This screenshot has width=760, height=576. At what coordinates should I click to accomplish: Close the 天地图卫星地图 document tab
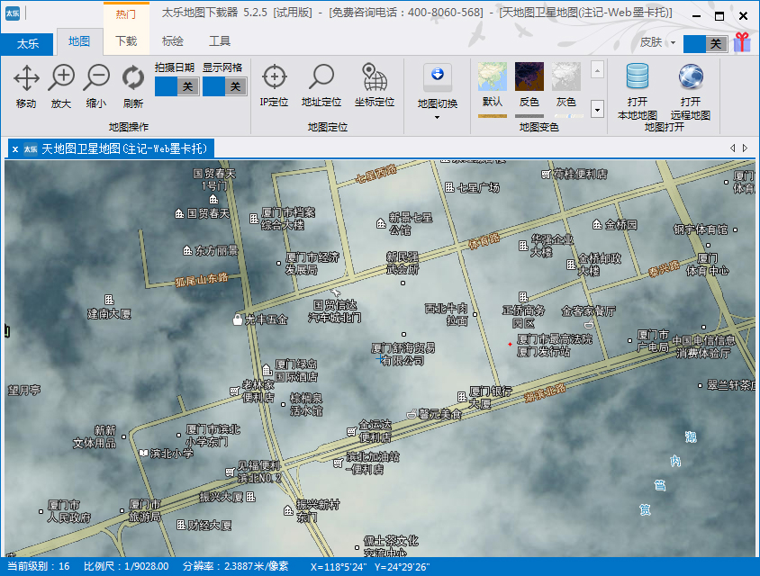(x=15, y=149)
